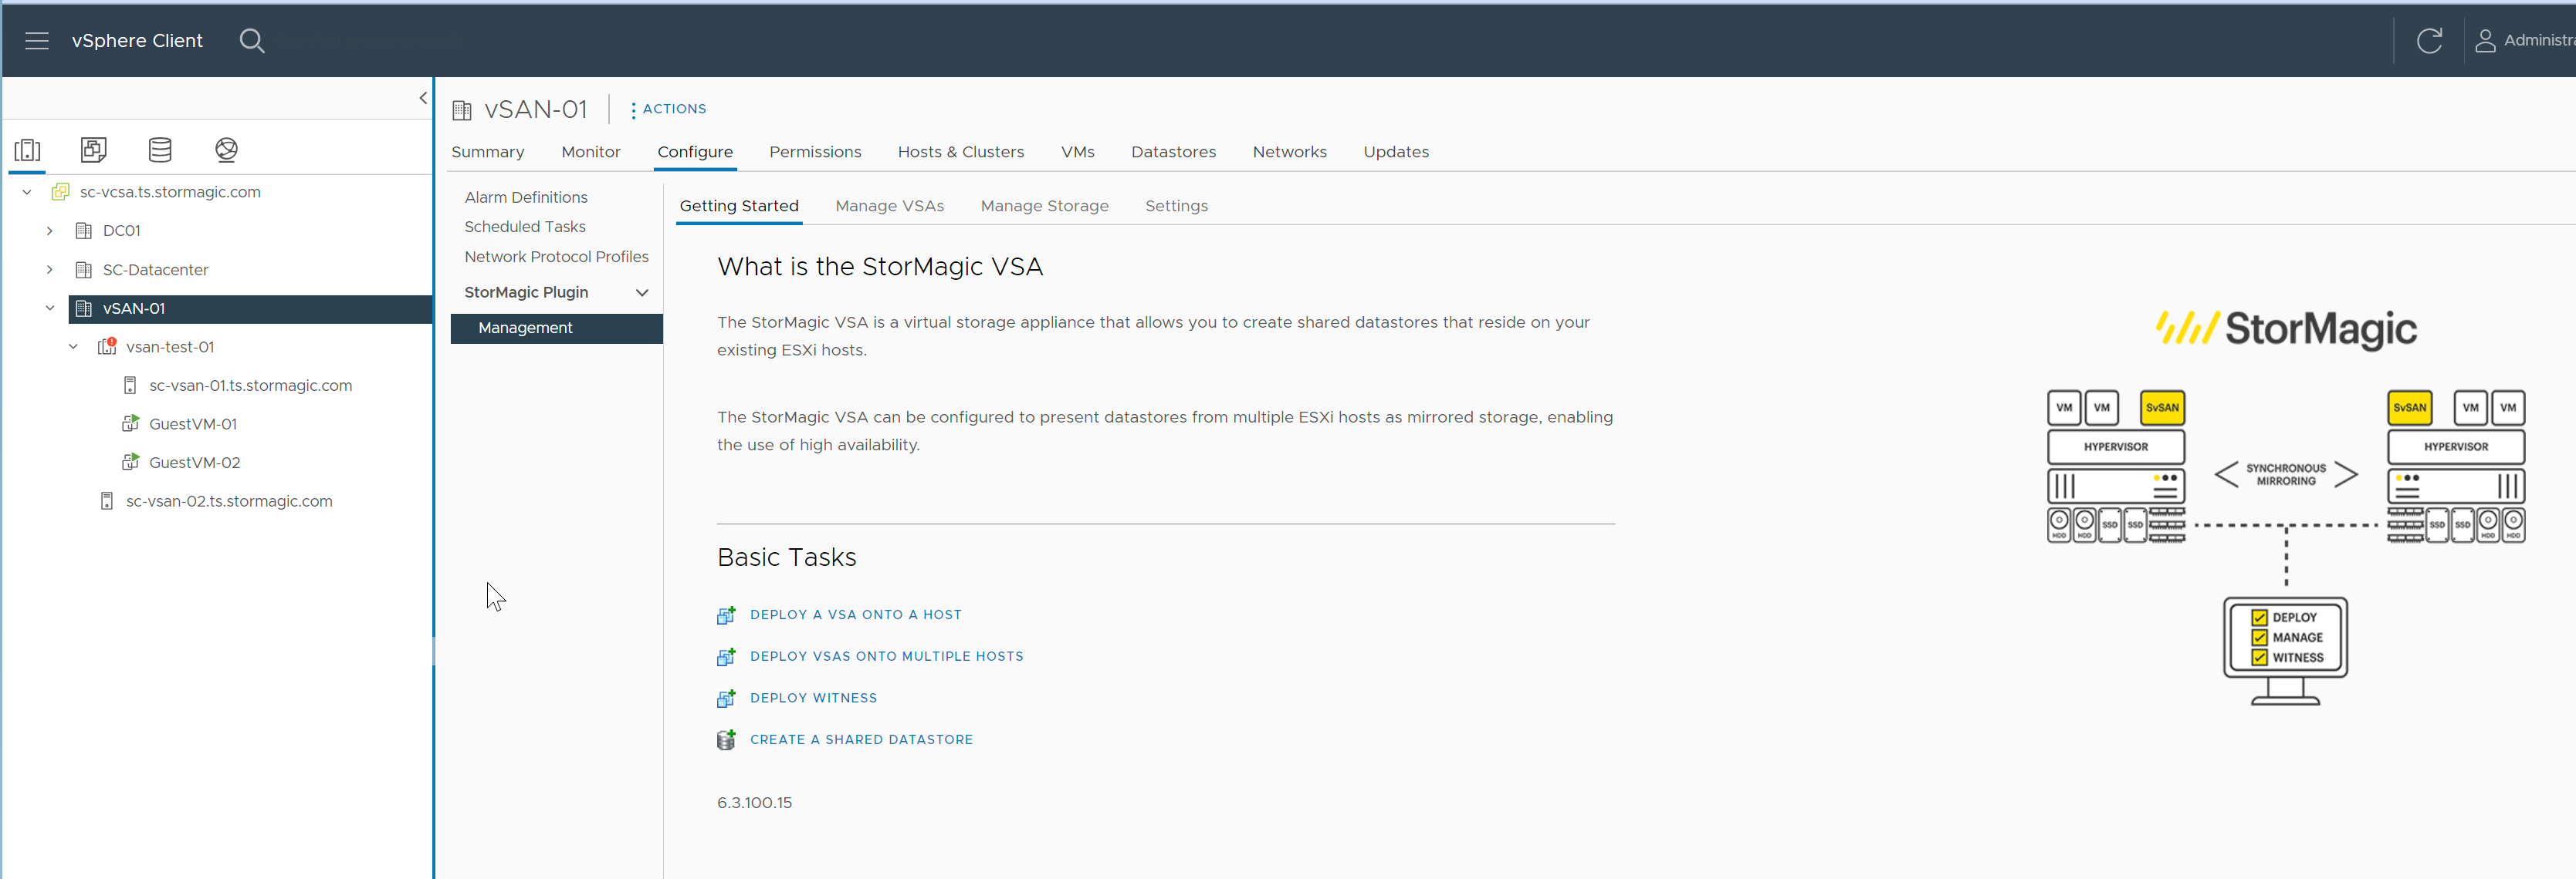Screen dimensions: 2576x879
Task: Click Deploy a VSA onto a host link
Action: [856, 615]
